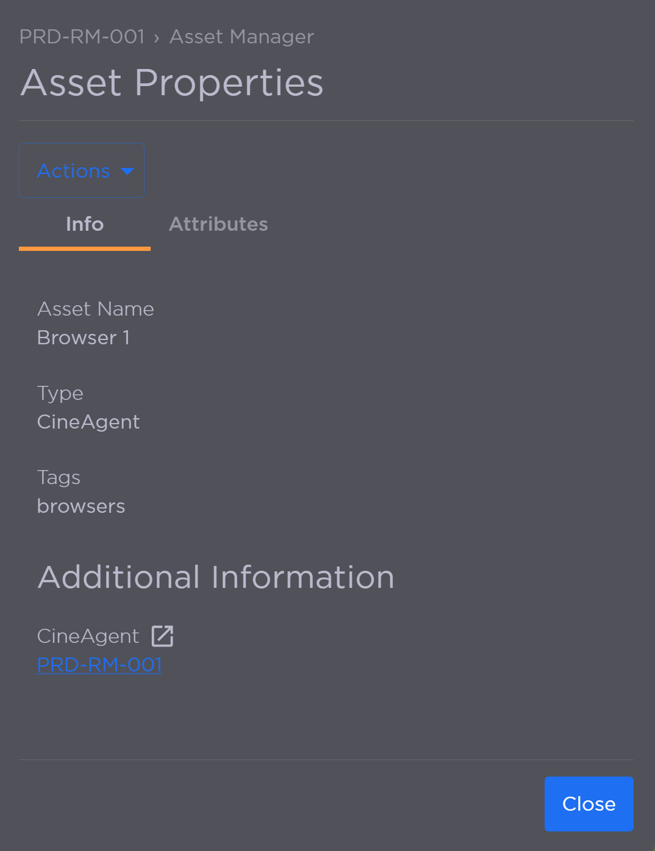The width and height of the screenshot is (655, 851).
Task: Navigate back via PRD-RM-001 breadcrumb
Action: [82, 37]
